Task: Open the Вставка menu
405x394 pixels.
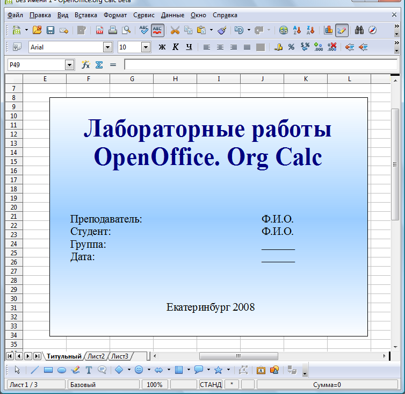Action: [x=86, y=15]
